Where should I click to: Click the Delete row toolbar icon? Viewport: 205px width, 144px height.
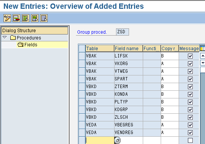pos(16,18)
